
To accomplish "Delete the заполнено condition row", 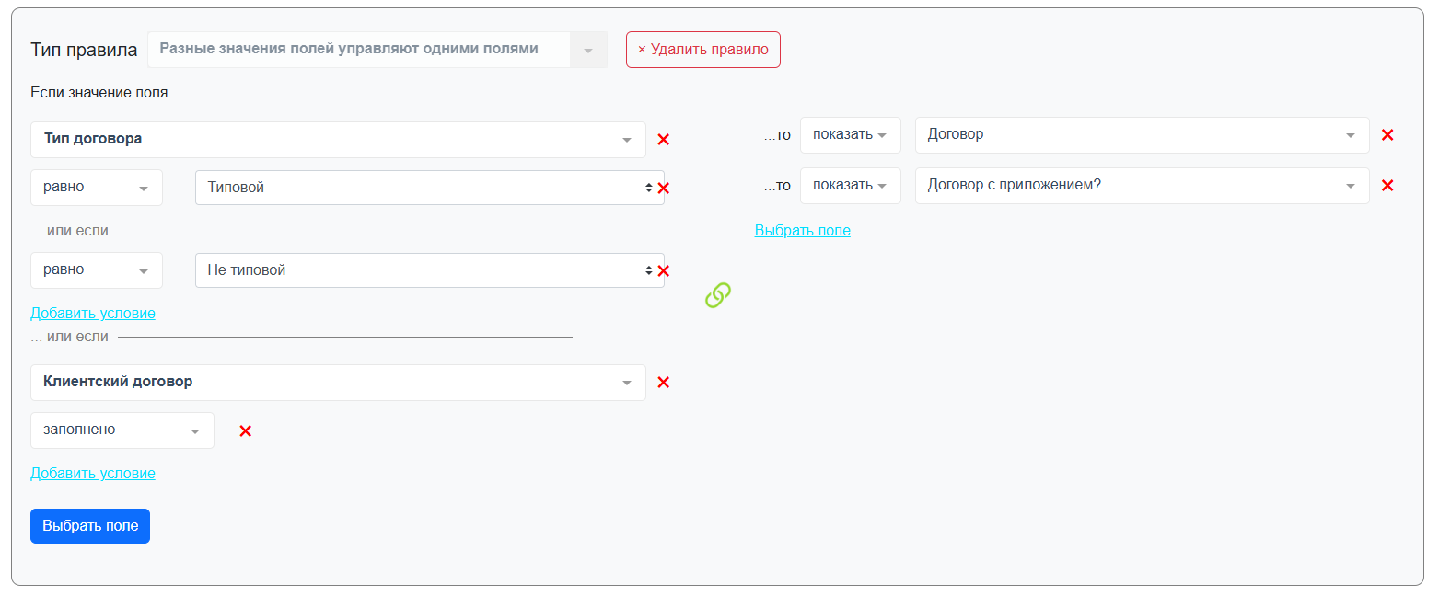I will tap(245, 430).
